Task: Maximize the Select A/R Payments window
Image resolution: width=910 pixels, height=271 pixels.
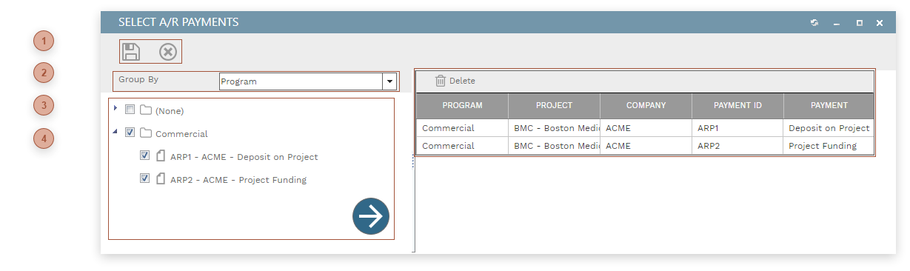Action: [x=859, y=23]
